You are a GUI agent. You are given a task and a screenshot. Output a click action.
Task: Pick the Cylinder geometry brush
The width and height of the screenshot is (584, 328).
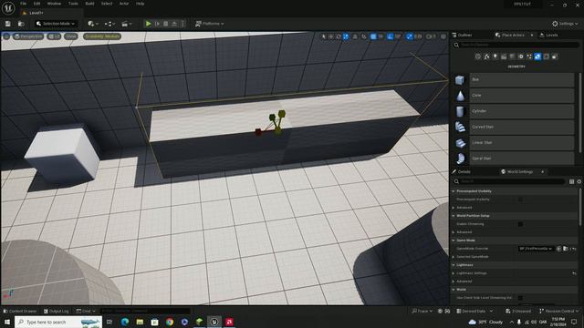[x=514, y=111]
